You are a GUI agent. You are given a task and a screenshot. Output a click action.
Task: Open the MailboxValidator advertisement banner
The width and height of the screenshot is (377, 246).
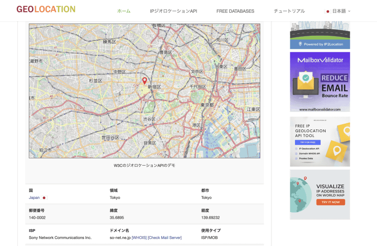pos(320,82)
